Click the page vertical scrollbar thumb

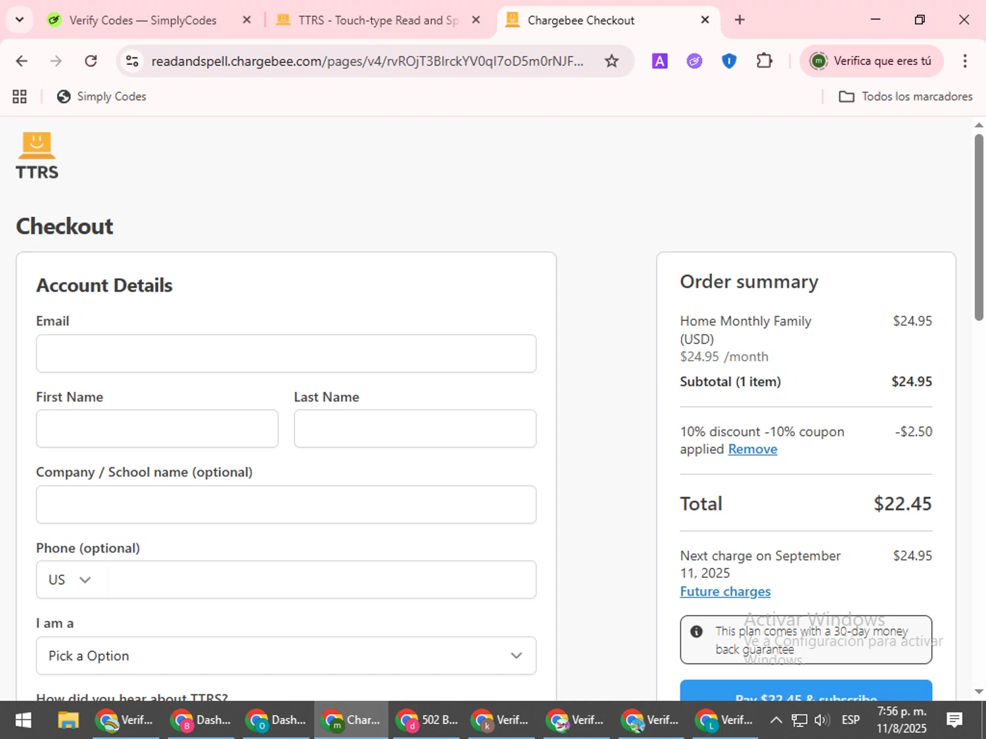tap(978, 227)
